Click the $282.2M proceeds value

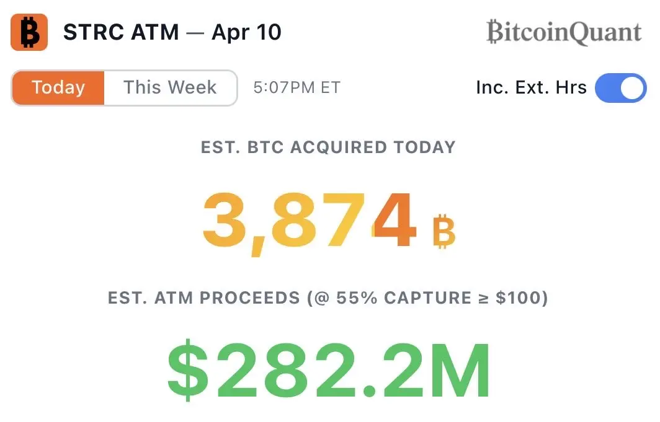tap(329, 371)
